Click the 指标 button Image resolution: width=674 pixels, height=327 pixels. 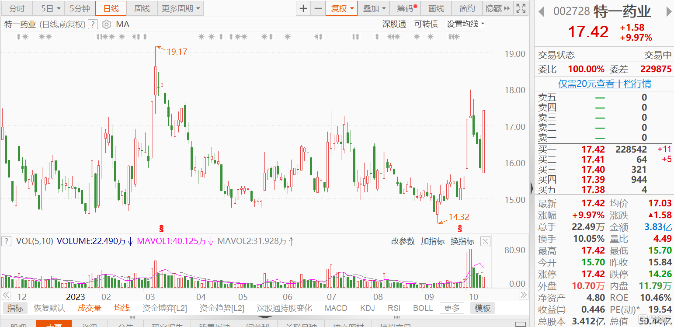coord(15,308)
